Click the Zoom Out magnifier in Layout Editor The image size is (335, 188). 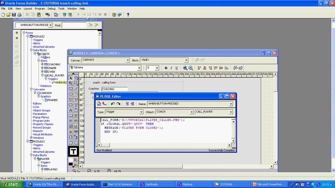point(191,68)
